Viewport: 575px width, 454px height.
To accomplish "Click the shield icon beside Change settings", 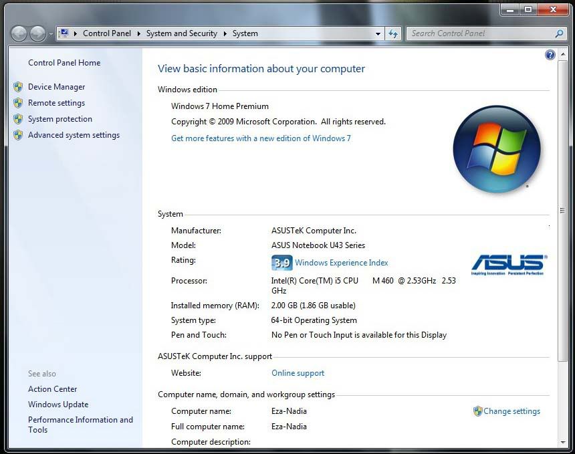I will click(477, 411).
